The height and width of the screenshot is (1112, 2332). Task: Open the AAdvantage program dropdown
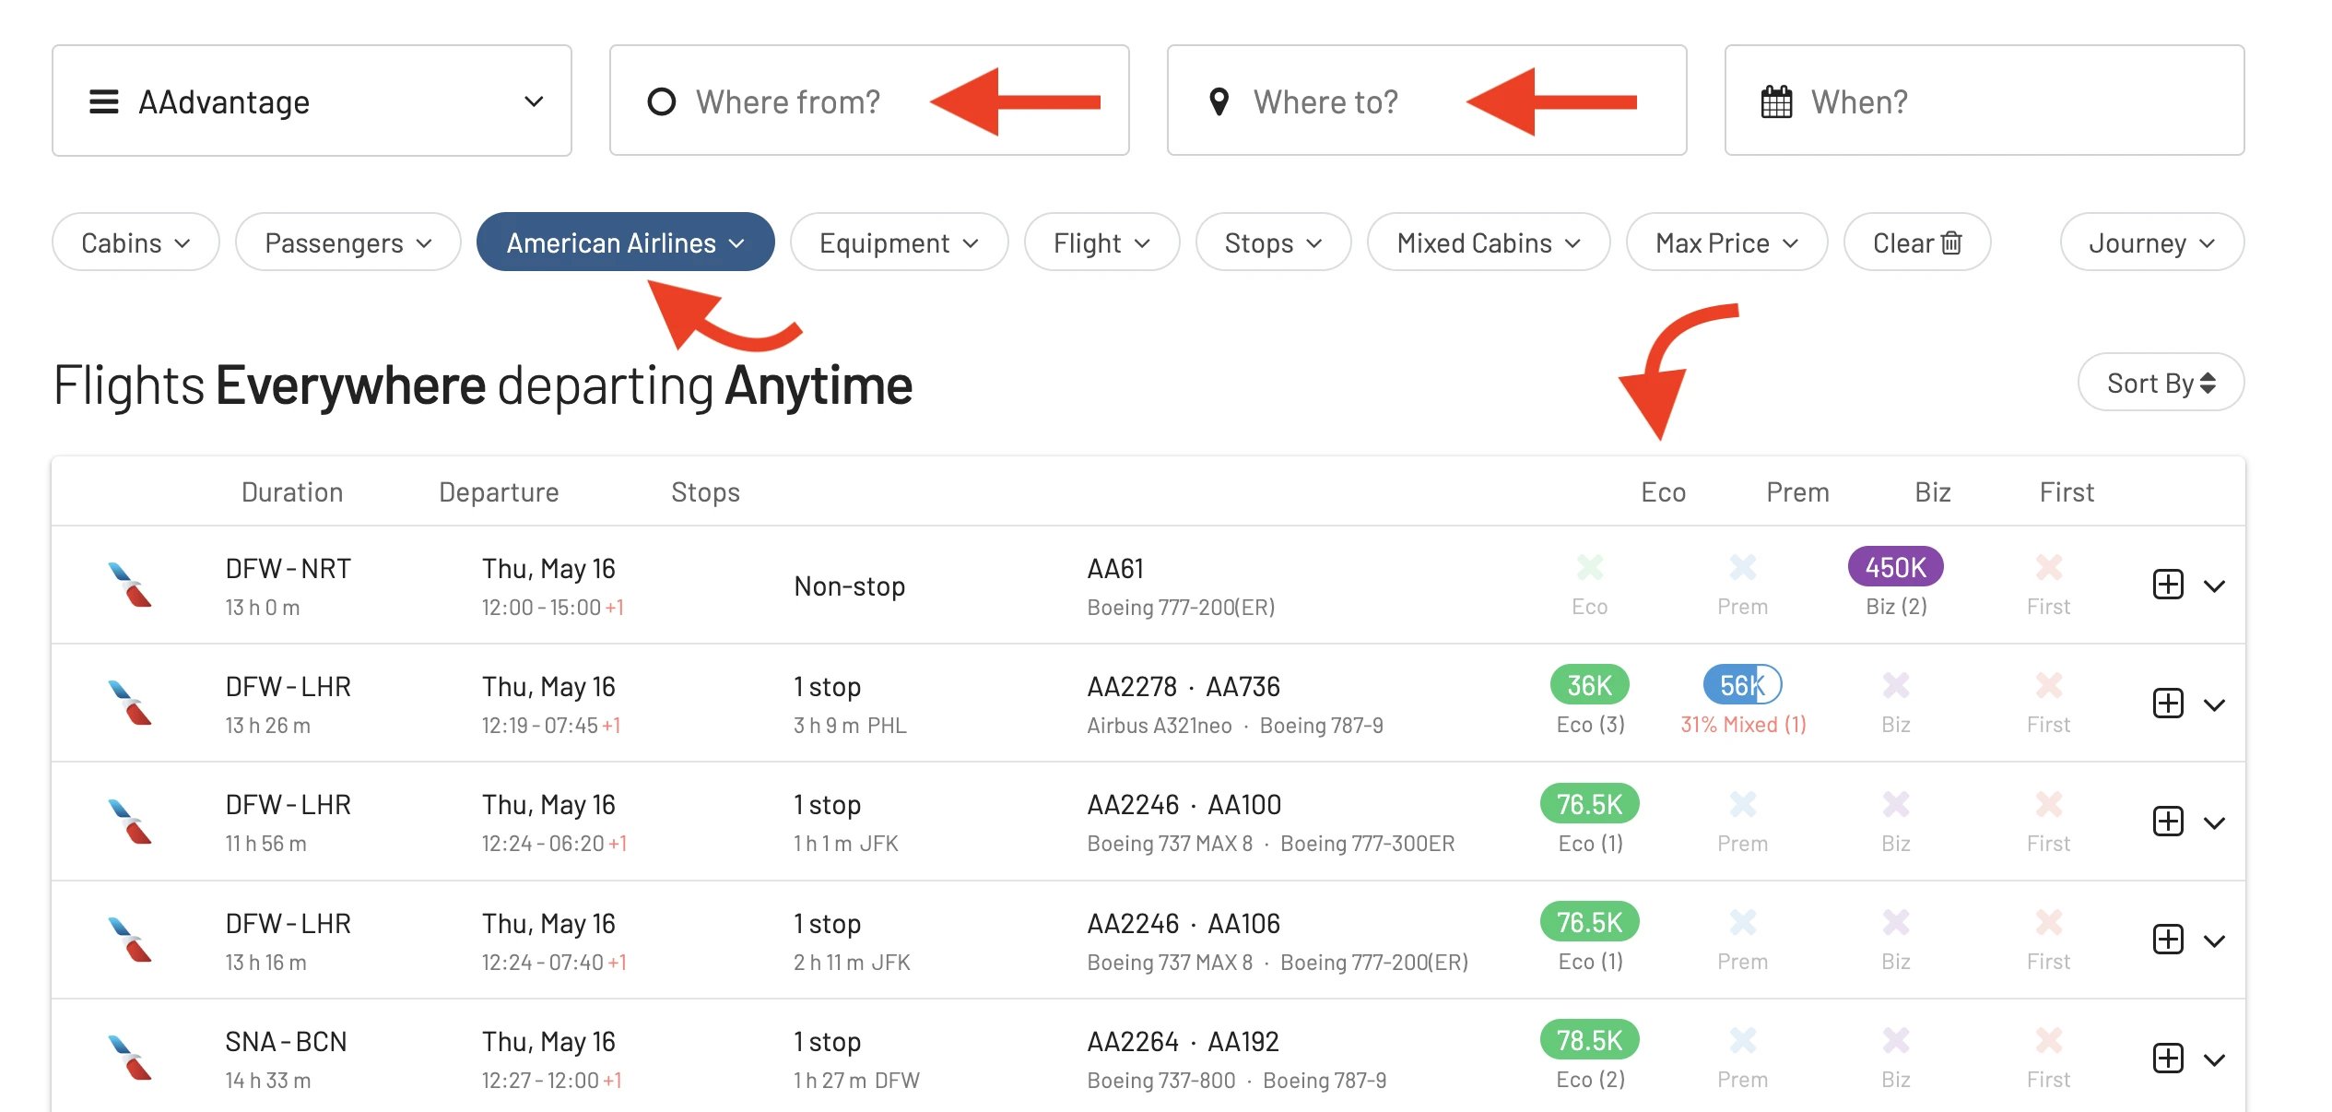(x=312, y=101)
